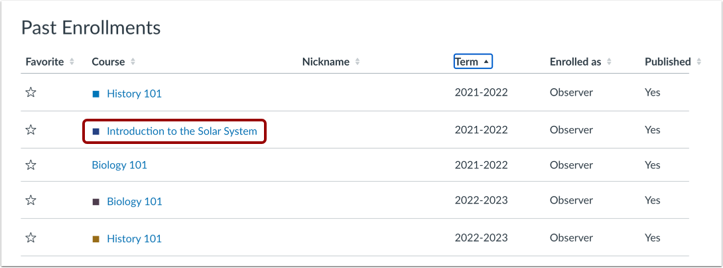Click navy square beside Introduction to Solar System
723x268 pixels.
click(96, 131)
